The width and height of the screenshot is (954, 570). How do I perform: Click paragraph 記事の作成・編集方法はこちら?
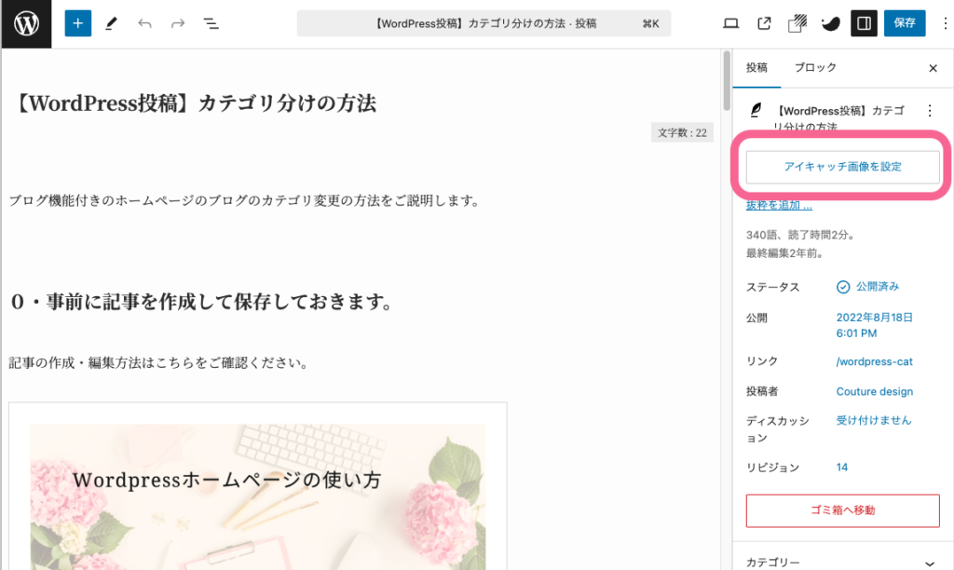click(160, 362)
